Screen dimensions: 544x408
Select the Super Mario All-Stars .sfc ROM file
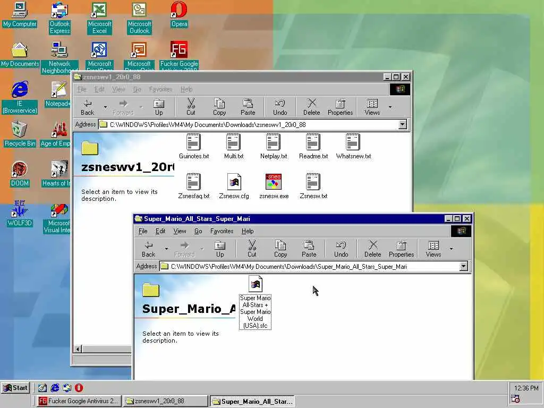[256, 302]
